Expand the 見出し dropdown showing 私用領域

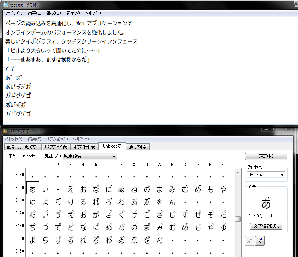tap(90, 156)
